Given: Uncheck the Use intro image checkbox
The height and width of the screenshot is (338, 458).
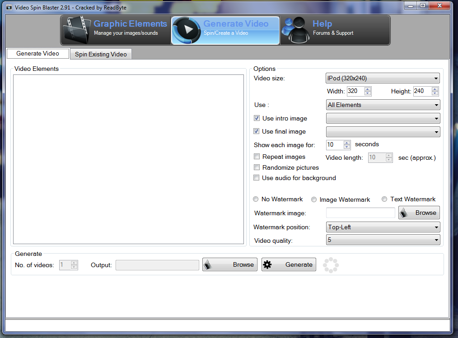Looking at the screenshot, I should 257,118.
